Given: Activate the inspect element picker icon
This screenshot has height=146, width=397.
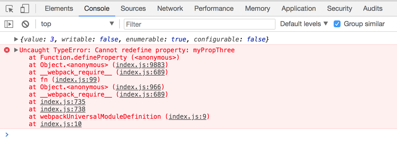Looking at the screenshot, I should (x=10, y=9).
